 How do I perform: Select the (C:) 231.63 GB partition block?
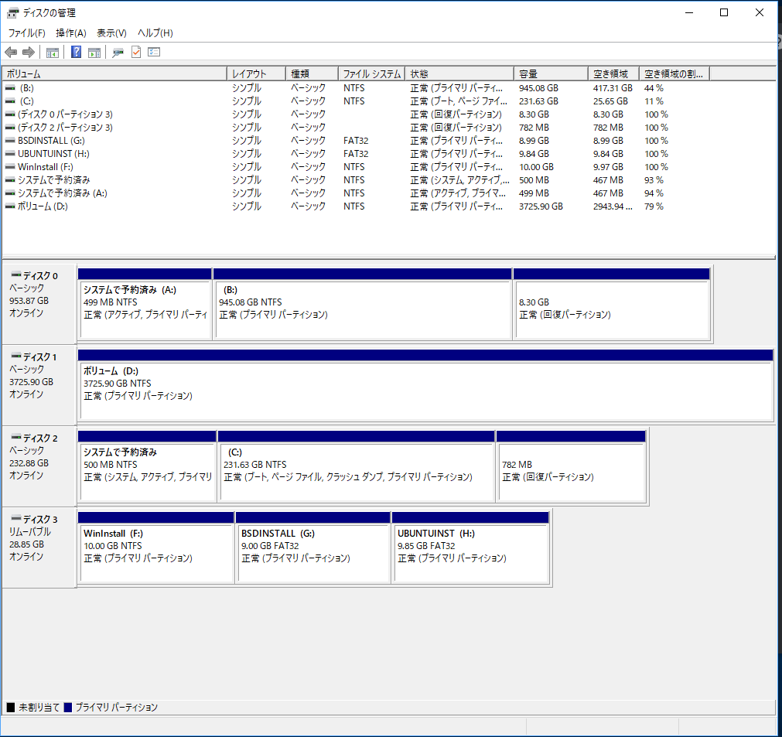point(357,467)
